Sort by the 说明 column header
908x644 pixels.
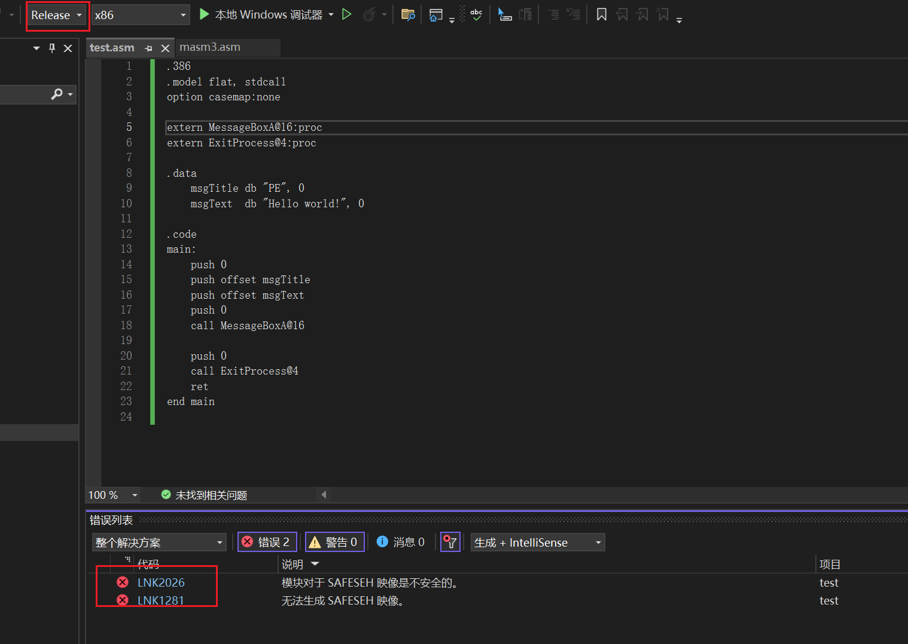(292, 564)
